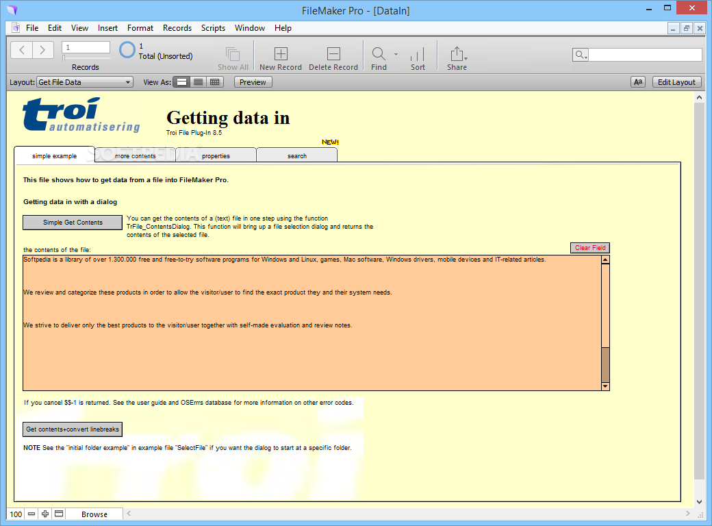This screenshot has height=526, width=712.
Task: Open the View menu
Action: point(79,28)
